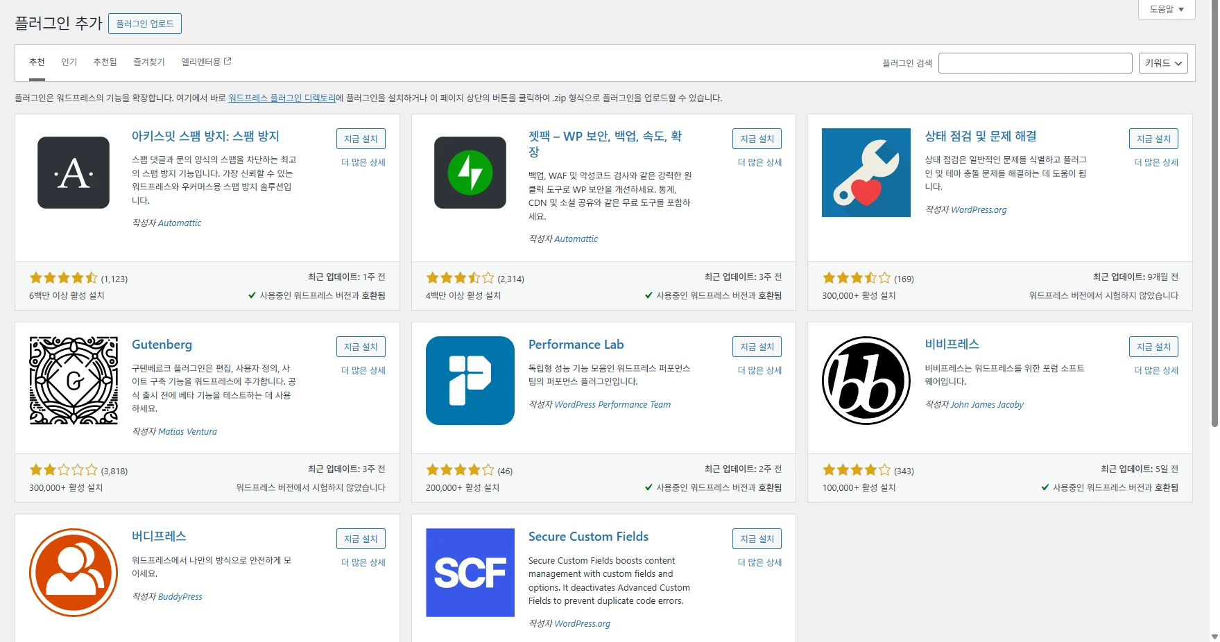Open the 비비프레스 plugin title link
The height and width of the screenshot is (642, 1220).
coord(952,344)
